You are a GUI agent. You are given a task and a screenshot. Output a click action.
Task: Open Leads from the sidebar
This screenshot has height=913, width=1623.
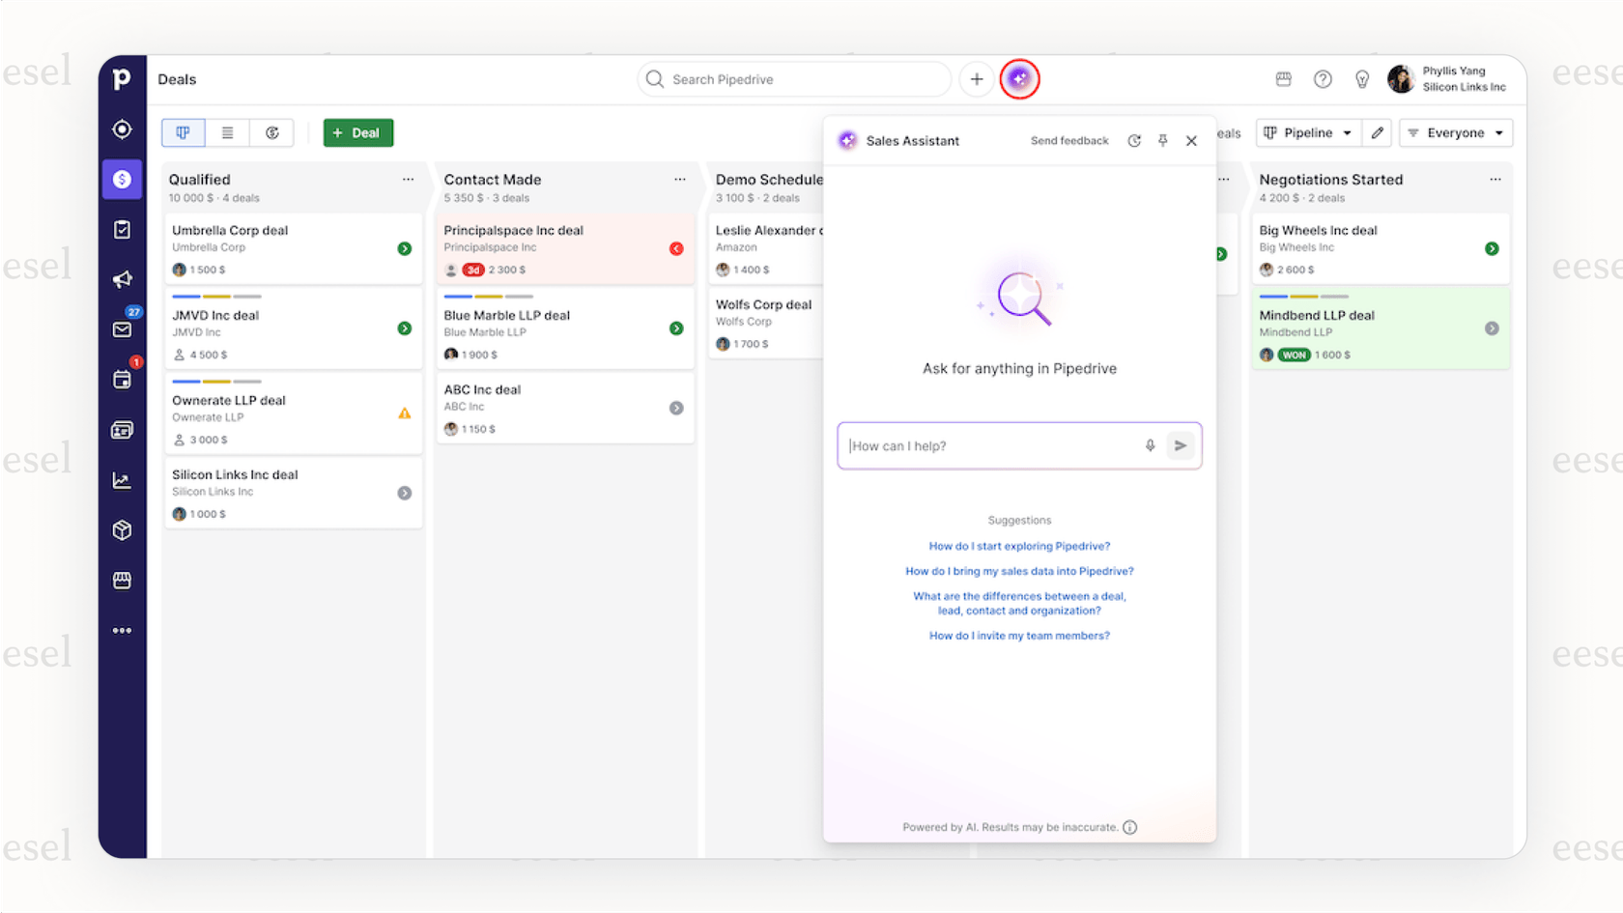tap(122, 128)
